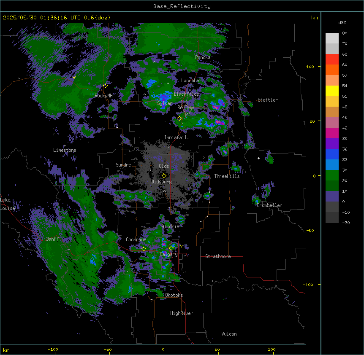Click the Calgary city label

click(x=169, y=254)
